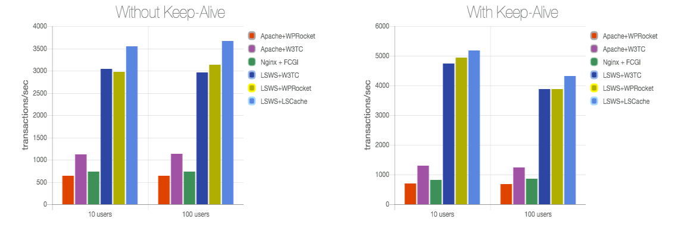Click 'transactions/sec' axis title in Without Keep-Alive chart
Image resolution: width=684 pixels, height=228 pixels.
click(x=26, y=115)
